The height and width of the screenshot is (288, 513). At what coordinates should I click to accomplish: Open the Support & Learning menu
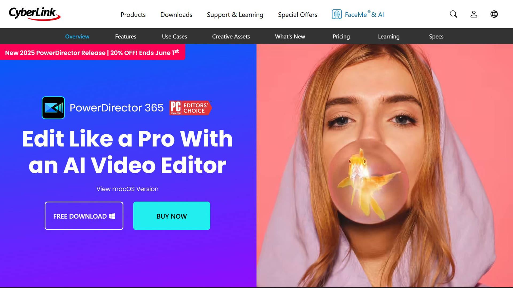click(235, 15)
